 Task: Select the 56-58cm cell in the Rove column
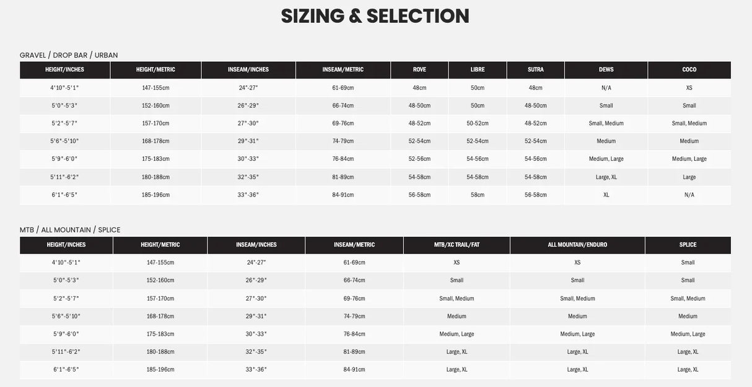(x=419, y=195)
